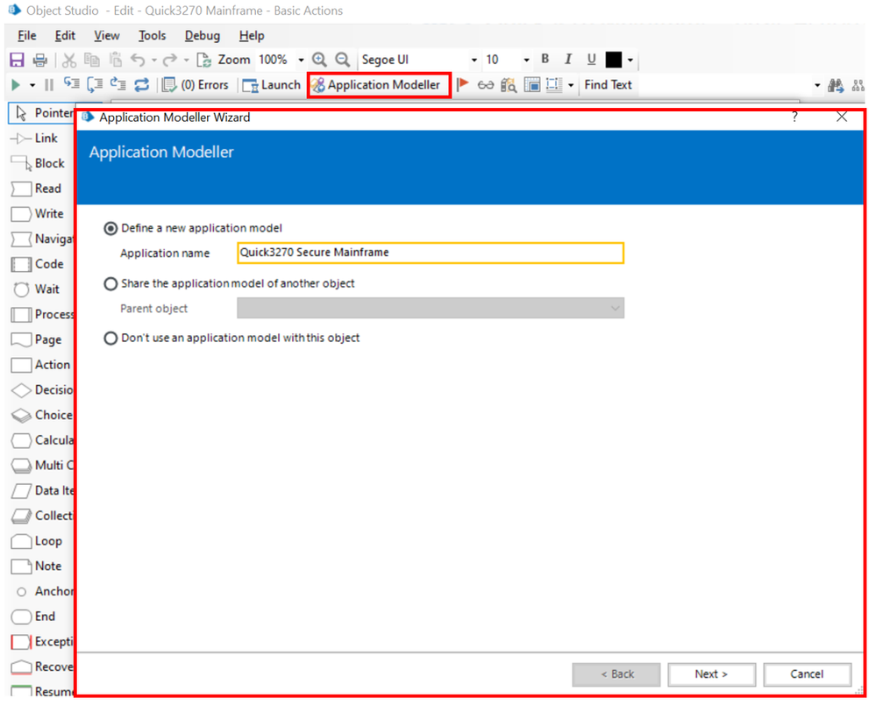Click the Refresh page icon beside Zoom
The width and height of the screenshot is (876, 706).
click(204, 60)
